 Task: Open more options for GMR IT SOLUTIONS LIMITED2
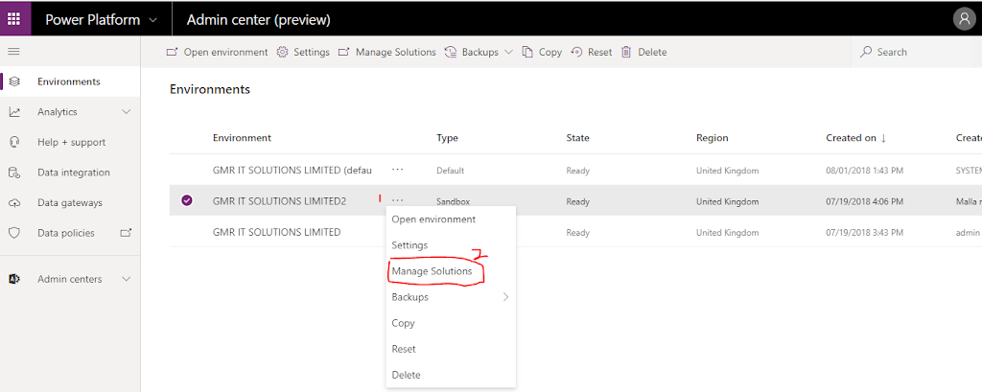point(398,199)
